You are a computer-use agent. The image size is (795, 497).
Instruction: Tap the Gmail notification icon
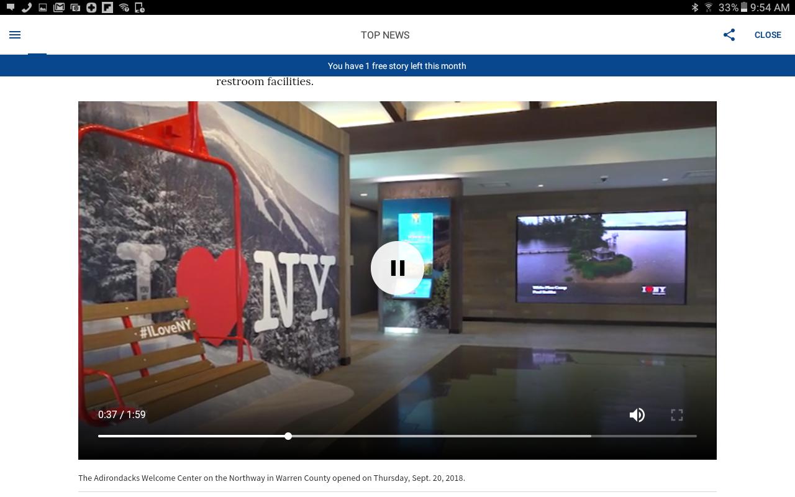tap(59, 7)
